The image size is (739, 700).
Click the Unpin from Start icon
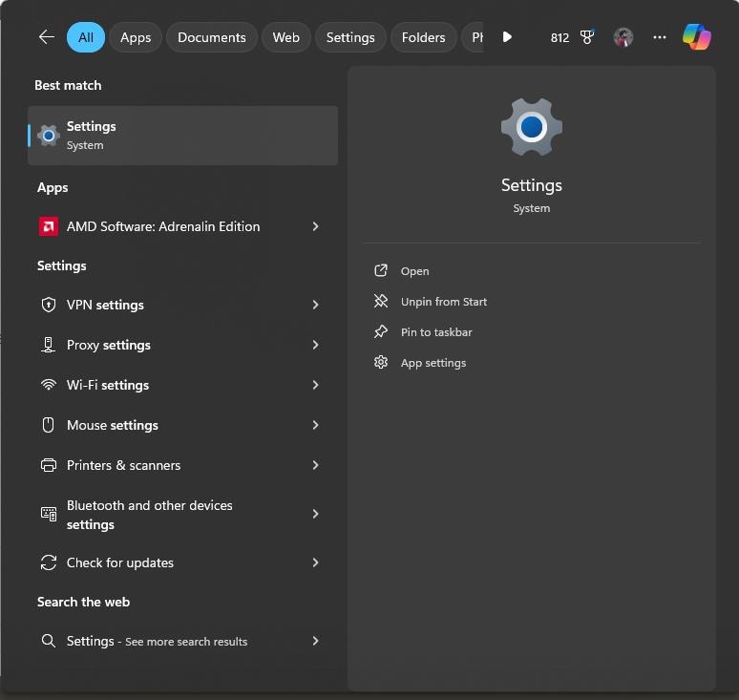click(381, 301)
